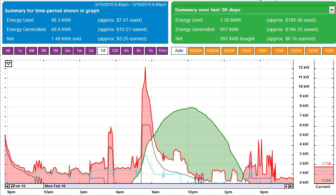Step graph forward with right arrow
336x195 pixels.
[x=287, y=186]
